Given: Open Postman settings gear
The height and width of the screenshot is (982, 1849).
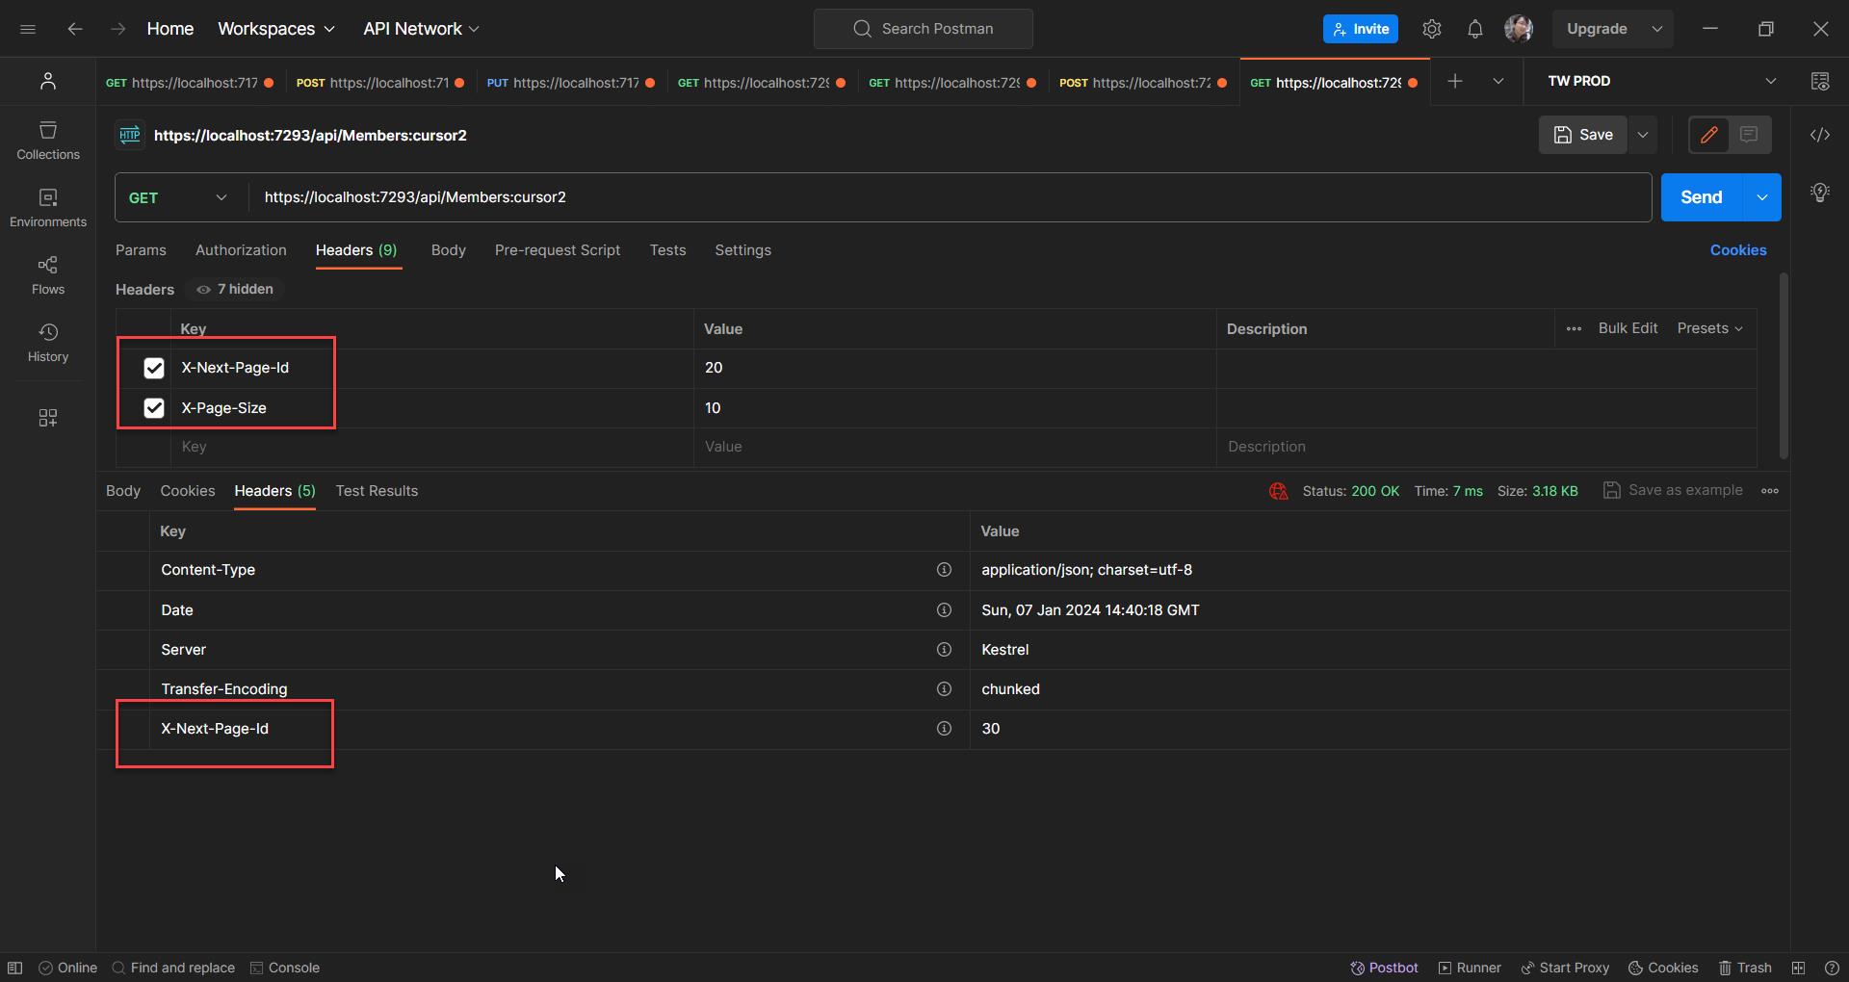Looking at the screenshot, I should [1431, 29].
